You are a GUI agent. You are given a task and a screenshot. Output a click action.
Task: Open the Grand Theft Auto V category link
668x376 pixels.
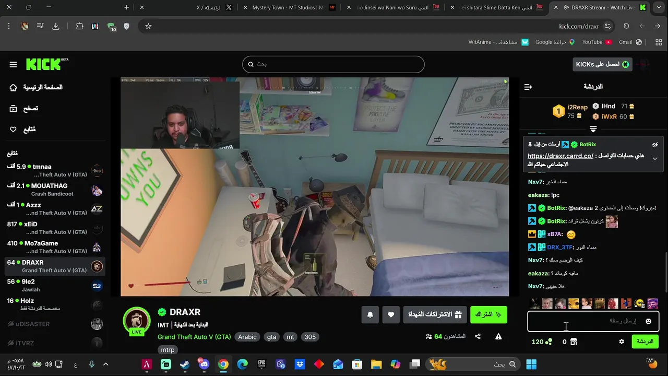coord(194,337)
